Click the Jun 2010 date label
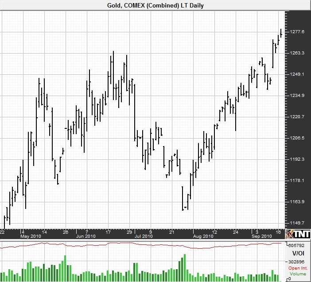 click(x=86, y=236)
